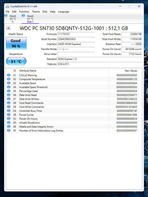148x197 pixels.
Task: Open the Function menu
Action: click(x=24, y=11)
